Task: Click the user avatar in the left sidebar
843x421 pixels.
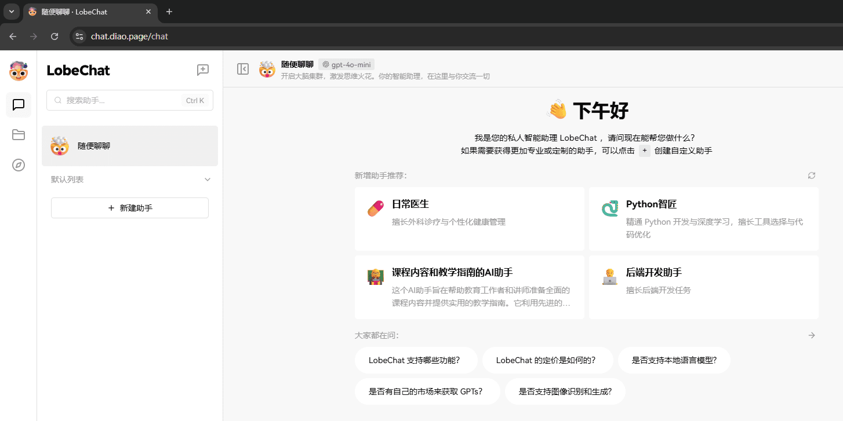Action: coord(19,71)
